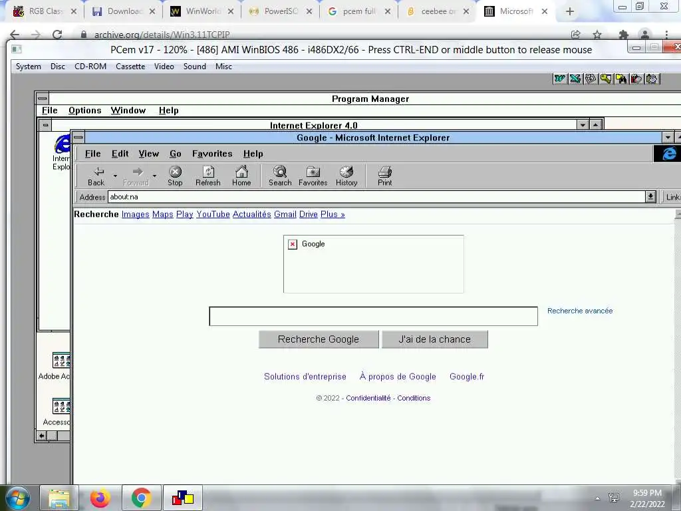Open the IE Edit menu
This screenshot has height=511, width=681.
click(120, 154)
